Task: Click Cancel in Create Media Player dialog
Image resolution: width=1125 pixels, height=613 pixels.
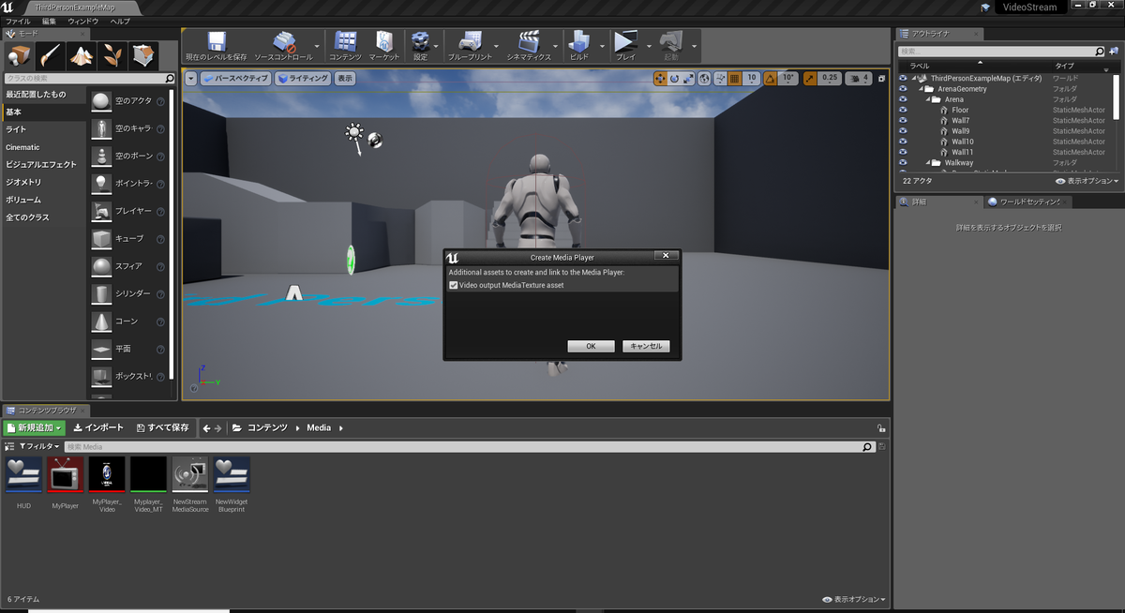Action: point(646,346)
